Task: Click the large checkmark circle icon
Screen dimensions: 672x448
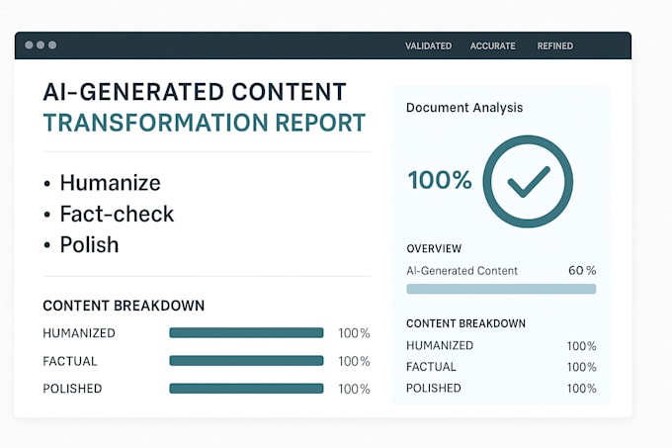Action: pos(528,181)
